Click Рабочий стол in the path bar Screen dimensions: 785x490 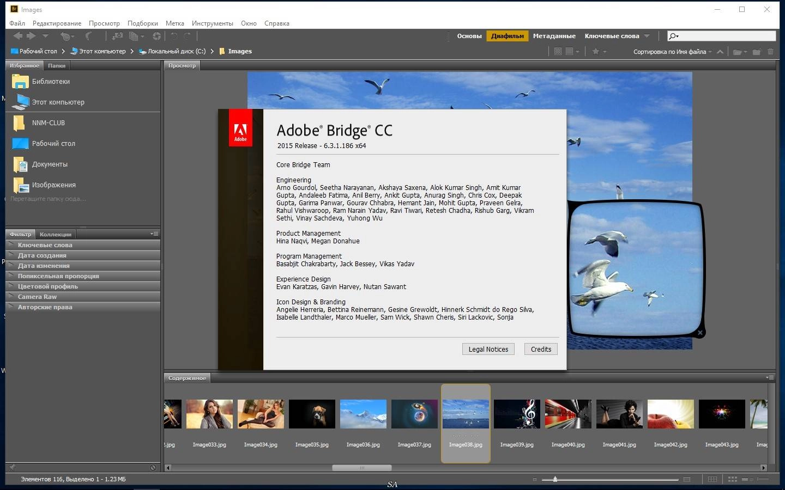(34, 51)
